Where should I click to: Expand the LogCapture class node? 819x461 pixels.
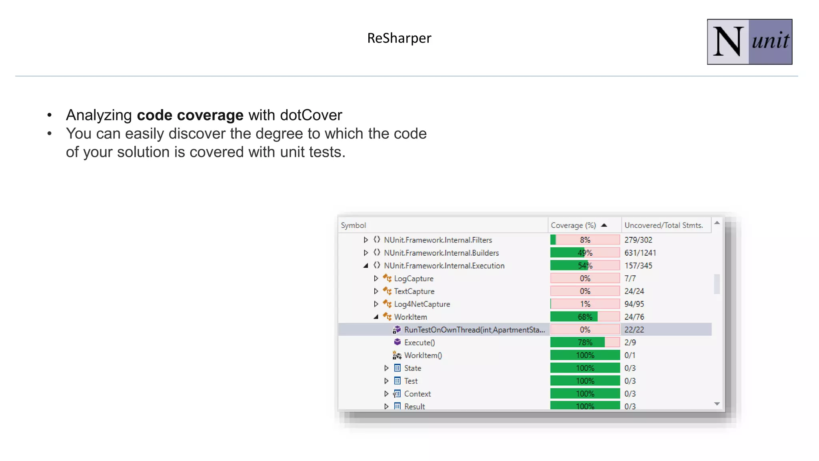376,278
